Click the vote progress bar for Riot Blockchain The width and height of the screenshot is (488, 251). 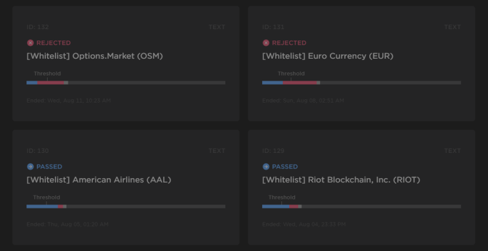[x=361, y=206]
